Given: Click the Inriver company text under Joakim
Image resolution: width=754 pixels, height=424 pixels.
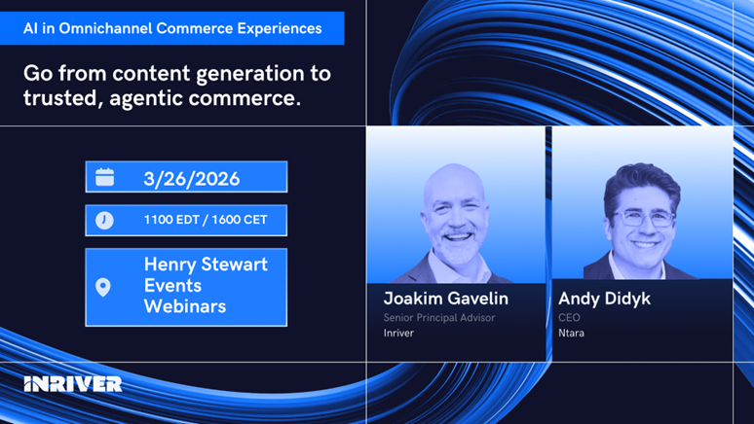Looking at the screenshot, I should click(x=398, y=333).
